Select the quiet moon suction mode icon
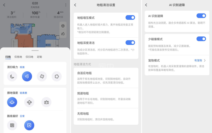Image resolution: width=212 pixels, height=133 pixels. pos(12,76)
